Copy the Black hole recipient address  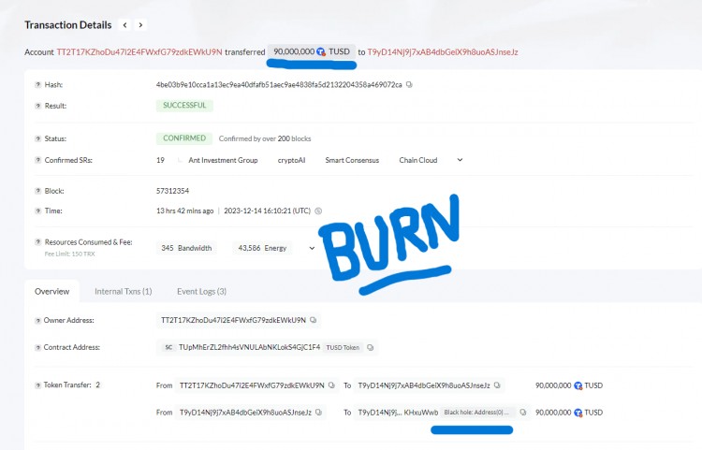(523, 413)
